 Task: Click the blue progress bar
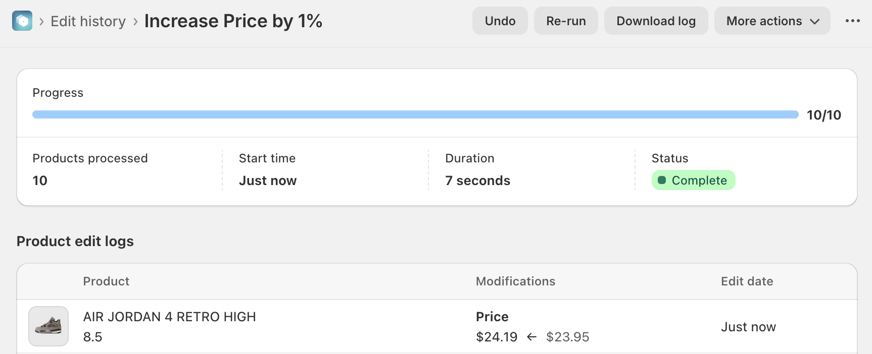[415, 114]
